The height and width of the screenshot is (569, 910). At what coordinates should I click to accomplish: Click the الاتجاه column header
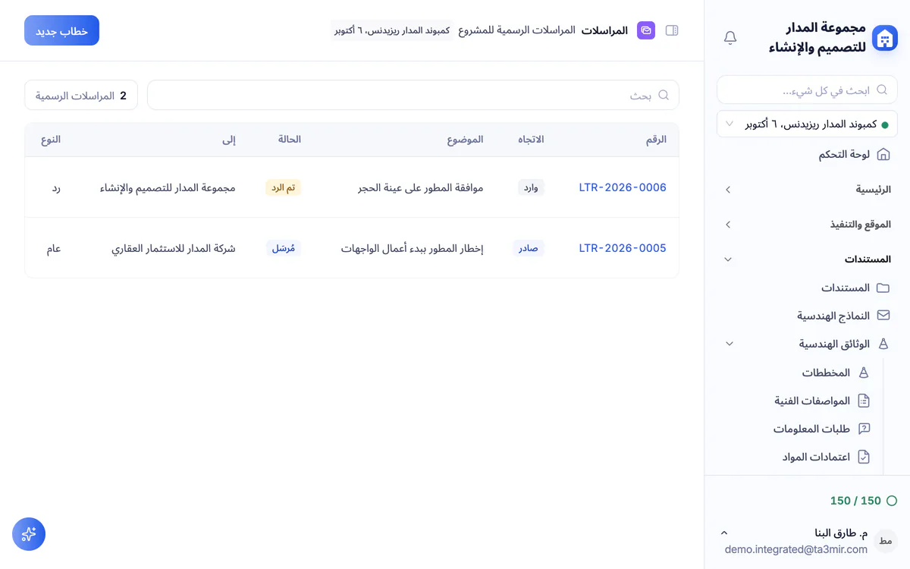tap(531, 140)
